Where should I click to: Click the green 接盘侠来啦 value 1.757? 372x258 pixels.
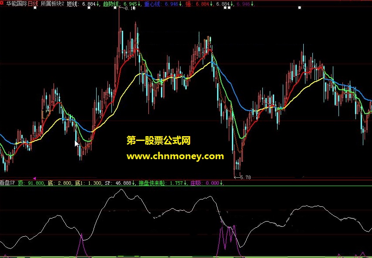[177, 183]
